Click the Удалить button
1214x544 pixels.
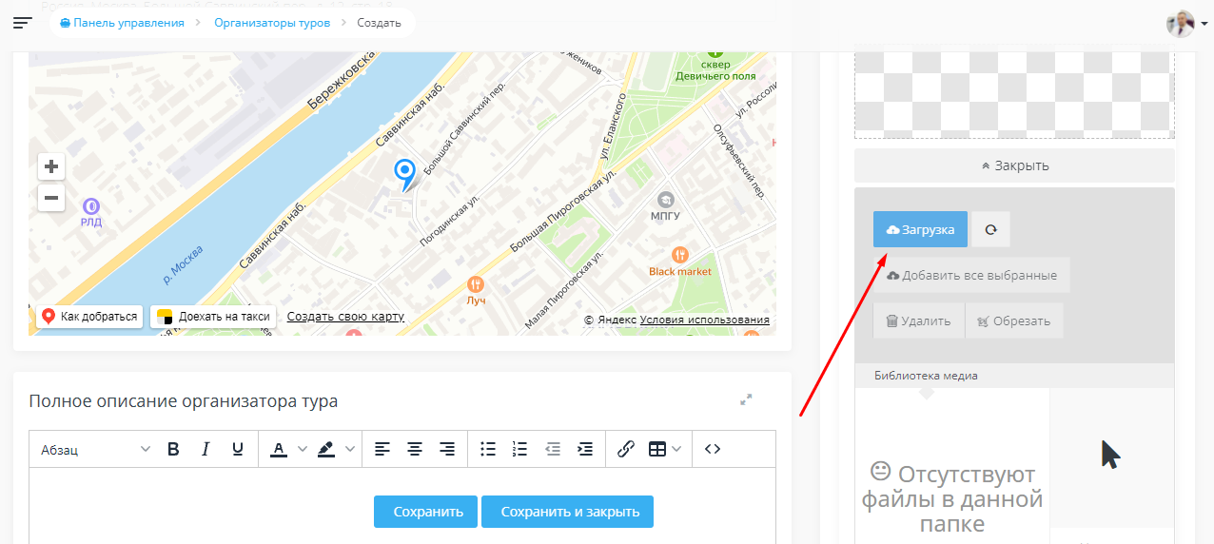click(x=918, y=321)
